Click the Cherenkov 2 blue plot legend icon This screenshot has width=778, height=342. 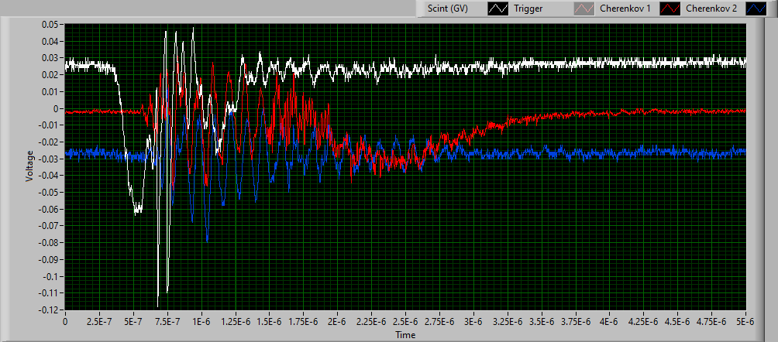756,9
